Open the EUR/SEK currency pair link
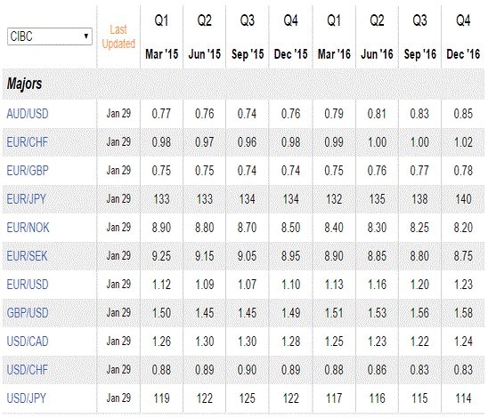 pyautogui.click(x=27, y=256)
